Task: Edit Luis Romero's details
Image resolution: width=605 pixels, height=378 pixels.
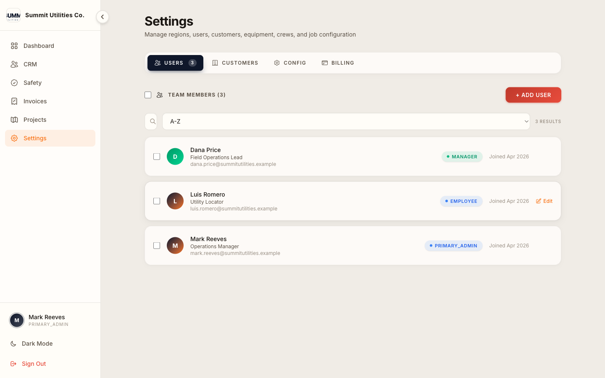Action: pyautogui.click(x=544, y=201)
